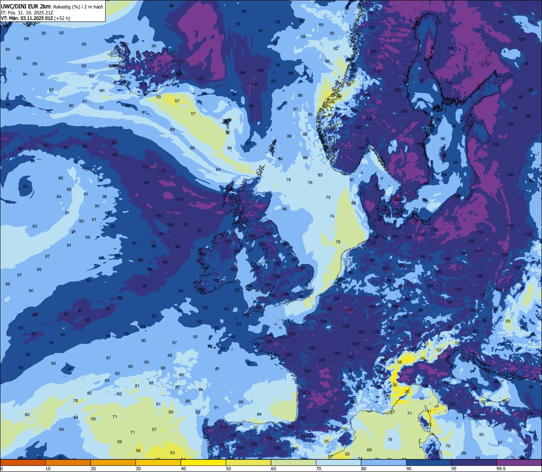The width and height of the screenshot is (542, 472).
Task: Click the '20' tick label on the legend
Action: [x=93, y=469]
